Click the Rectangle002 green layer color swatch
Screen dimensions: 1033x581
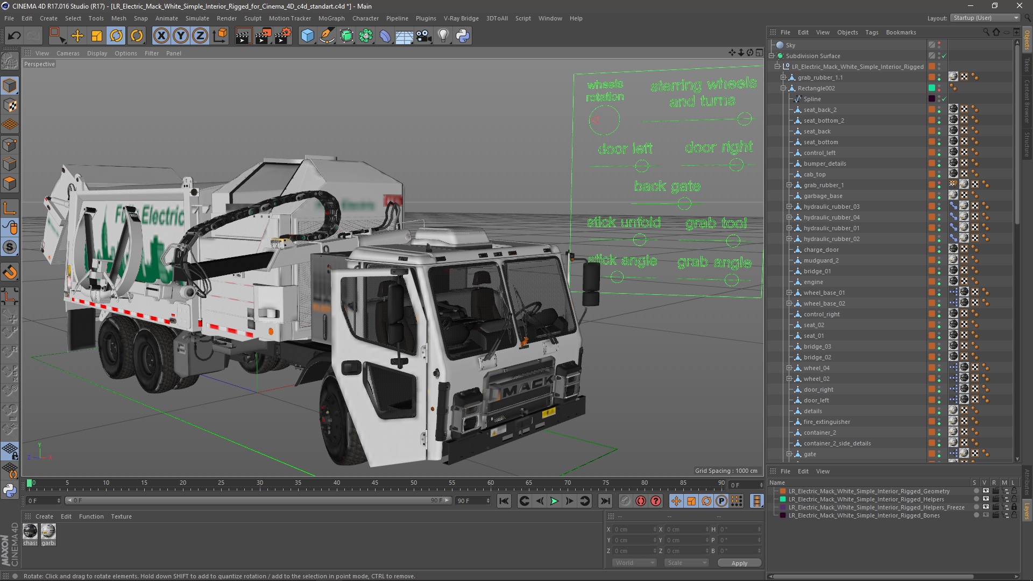[x=932, y=88]
